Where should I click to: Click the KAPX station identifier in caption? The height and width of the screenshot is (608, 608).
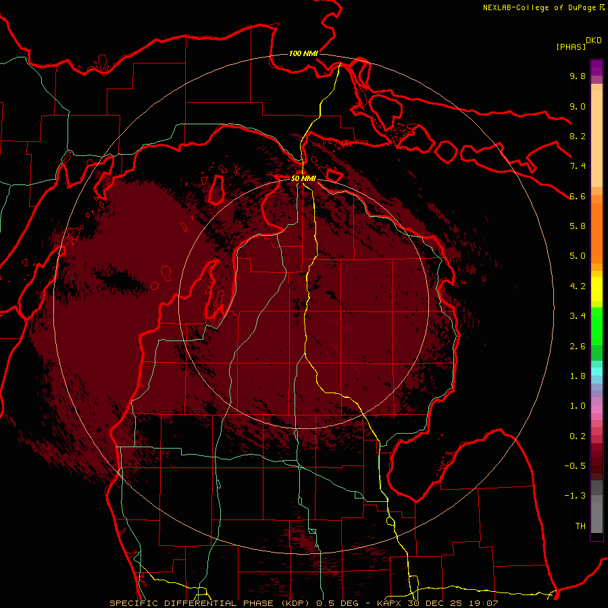(x=390, y=603)
